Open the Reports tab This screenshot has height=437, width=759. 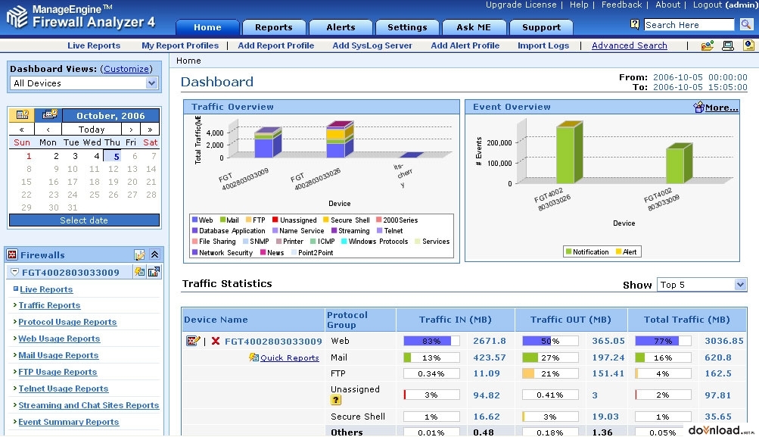point(274,27)
